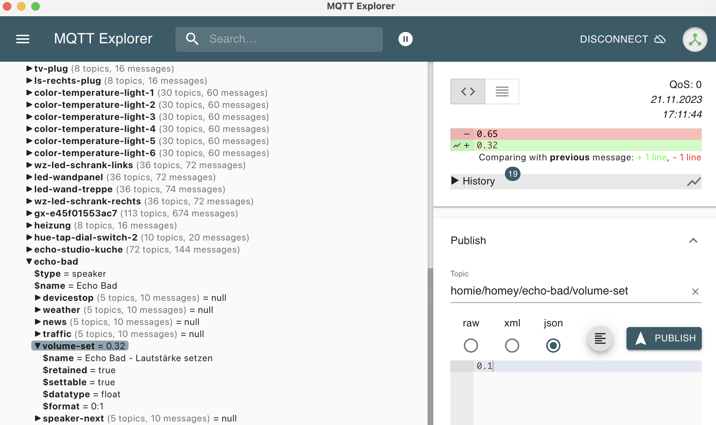Click the PUBLISH button
The height and width of the screenshot is (425, 716).
[x=664, y=338]
